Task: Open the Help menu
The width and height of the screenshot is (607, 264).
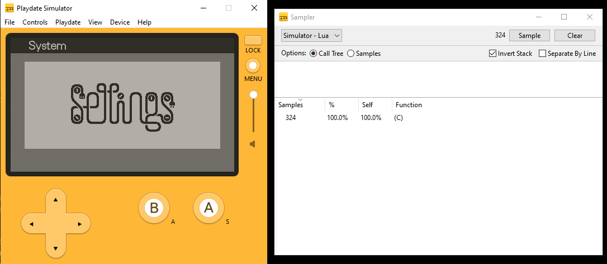Action: [144, 22]
